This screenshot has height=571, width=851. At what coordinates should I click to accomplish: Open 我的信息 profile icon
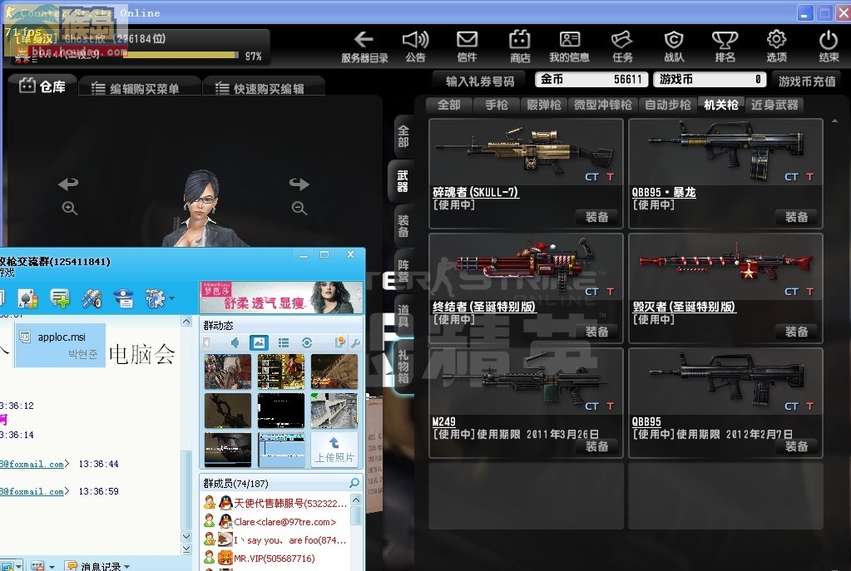pyautogui.click(x=570, y=39)
